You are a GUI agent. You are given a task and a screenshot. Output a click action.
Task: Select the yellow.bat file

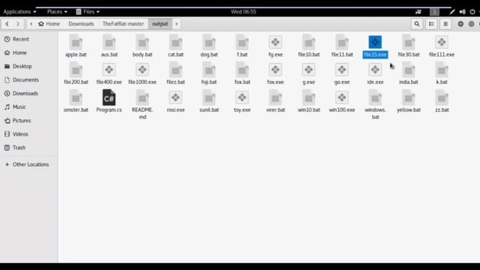(408, 97)
